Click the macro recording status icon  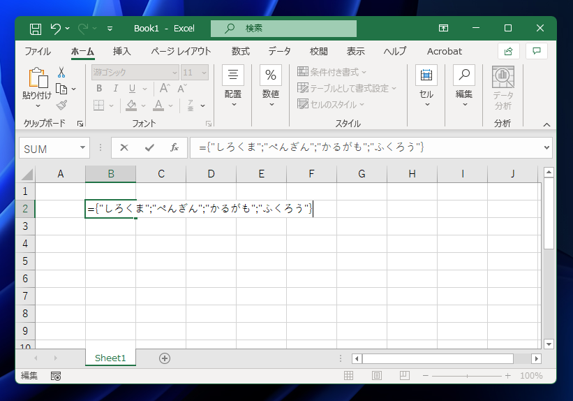(56, 376)
